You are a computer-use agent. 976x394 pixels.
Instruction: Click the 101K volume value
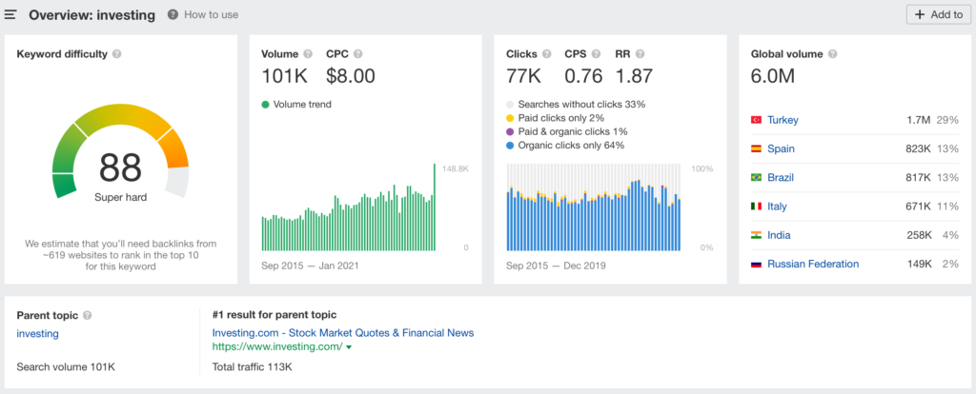[284, 76]
